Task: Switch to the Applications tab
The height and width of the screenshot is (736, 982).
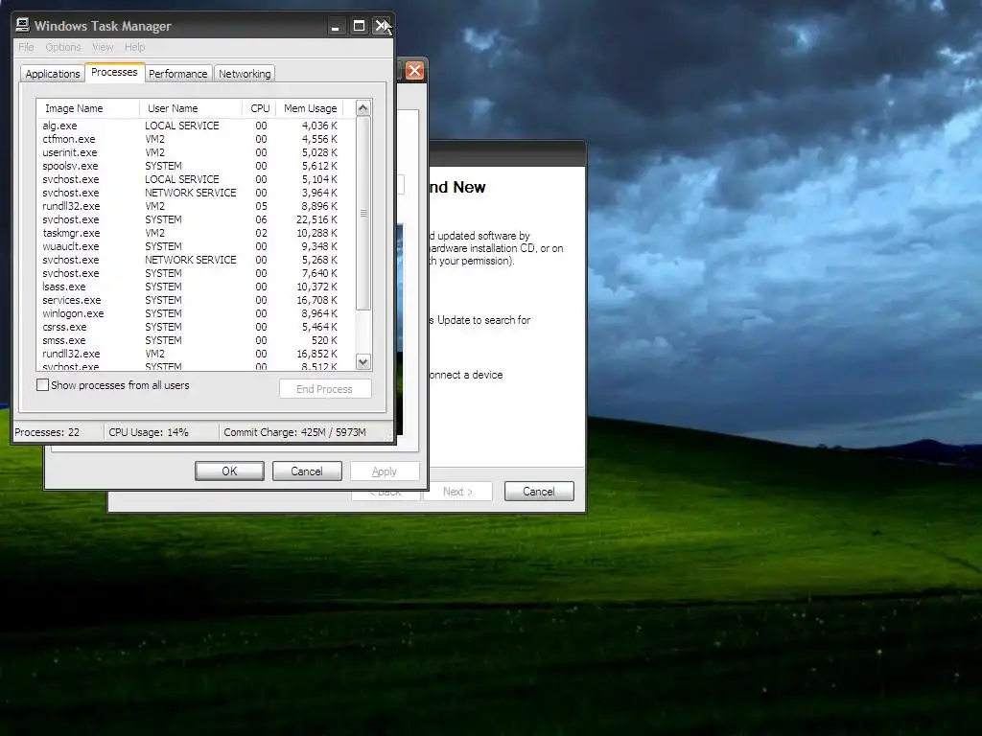Action: pos(53,74)
